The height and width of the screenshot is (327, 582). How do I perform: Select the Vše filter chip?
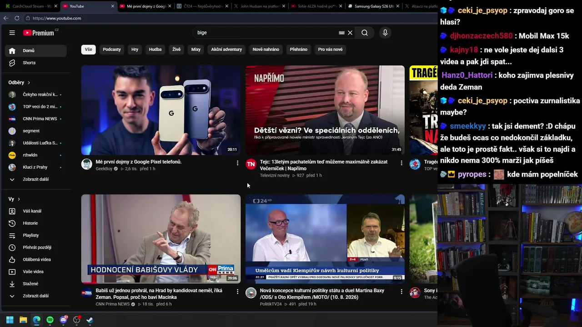(88, 50)
